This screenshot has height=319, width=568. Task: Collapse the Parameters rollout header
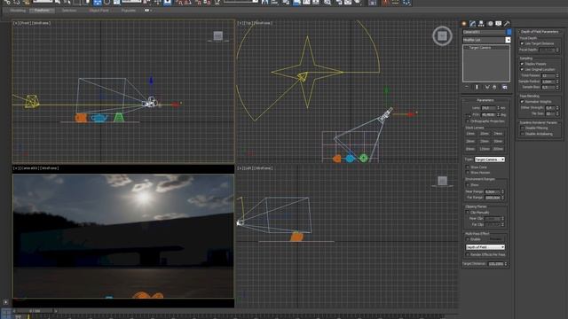(485, 100)
